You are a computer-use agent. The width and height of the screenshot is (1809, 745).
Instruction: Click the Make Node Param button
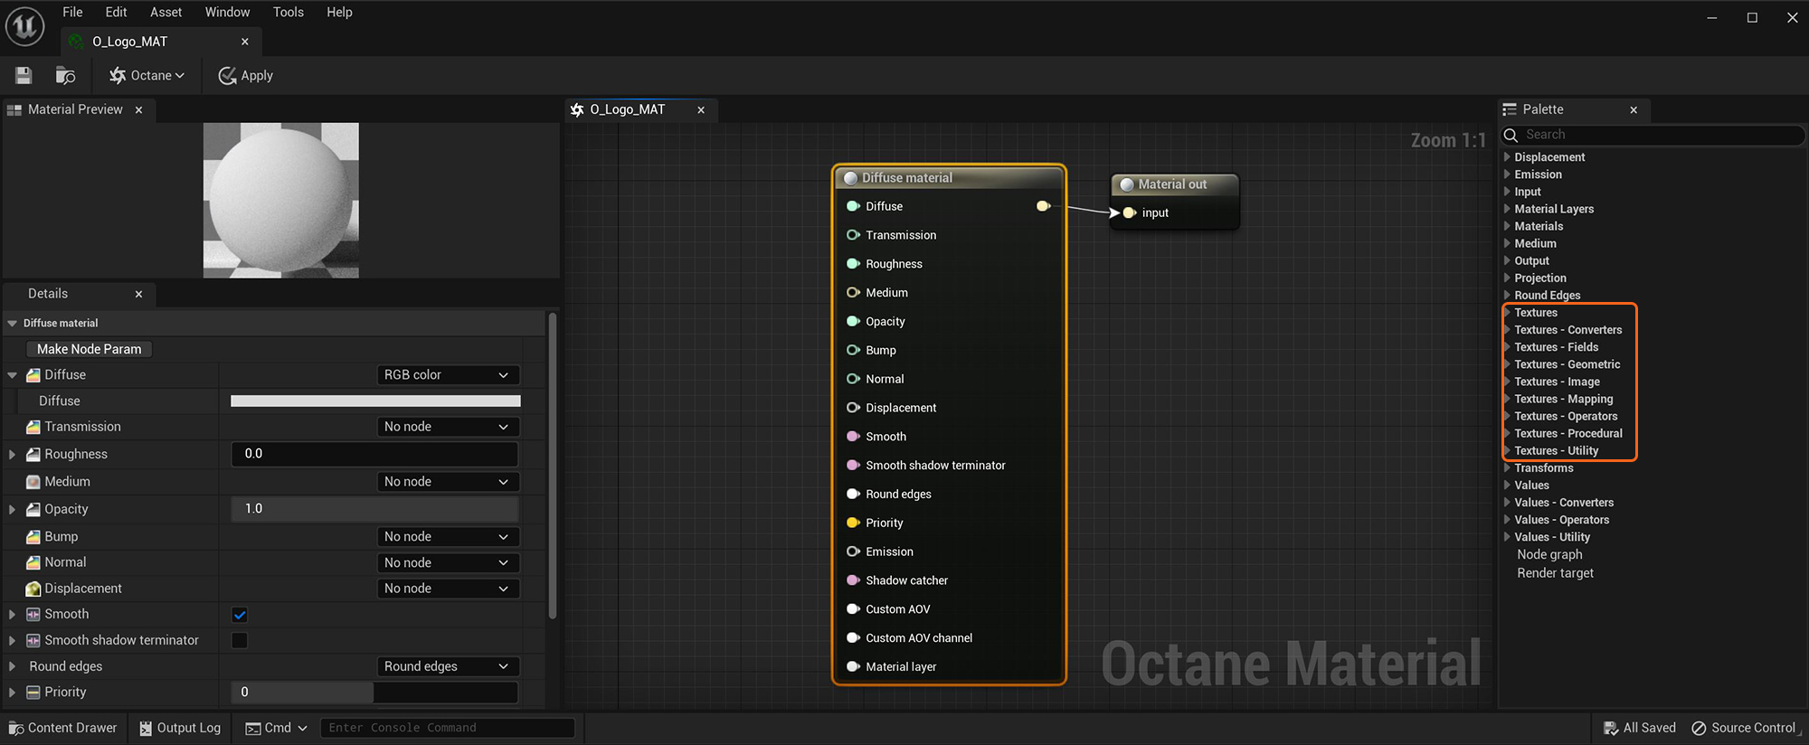pyautogui.click(x=89, y=349)
